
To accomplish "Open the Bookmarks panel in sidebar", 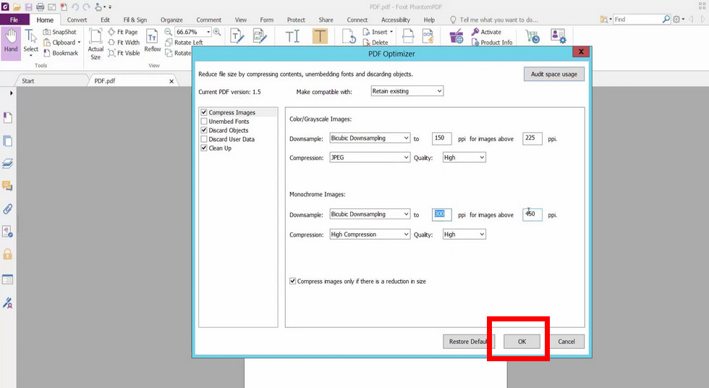I will 8,118.
